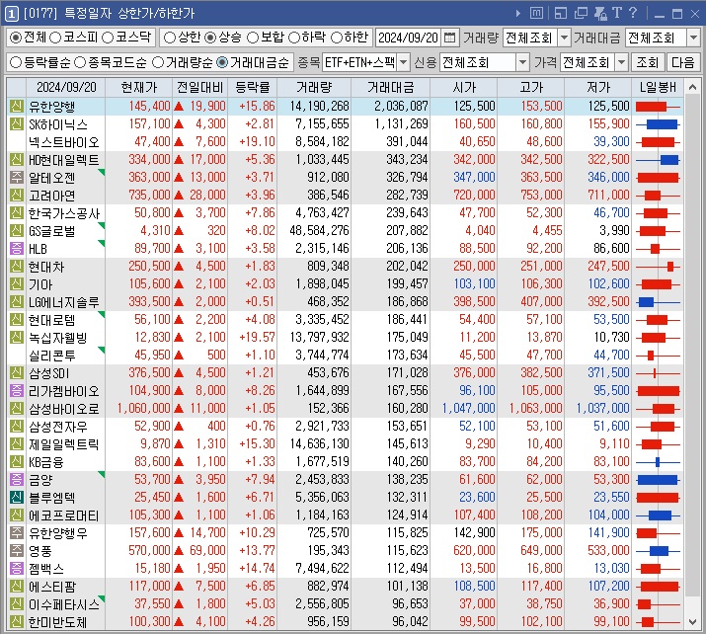
Task: Click the dark 신 badge on 블루엠텍 row
Action: (x=16, y=497)
